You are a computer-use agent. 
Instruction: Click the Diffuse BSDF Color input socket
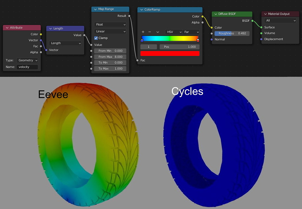coord(212,28)
